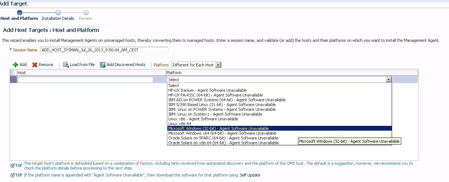The width and height of the screenshot is (449, 182).
Task: Select the row header of the host row
Action: click(x=13, y=80)
